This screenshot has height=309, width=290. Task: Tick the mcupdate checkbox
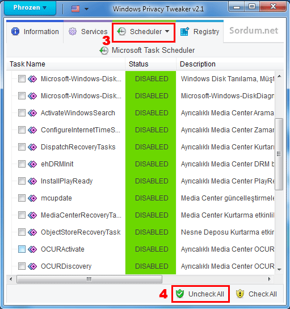(x=22, y=198)
